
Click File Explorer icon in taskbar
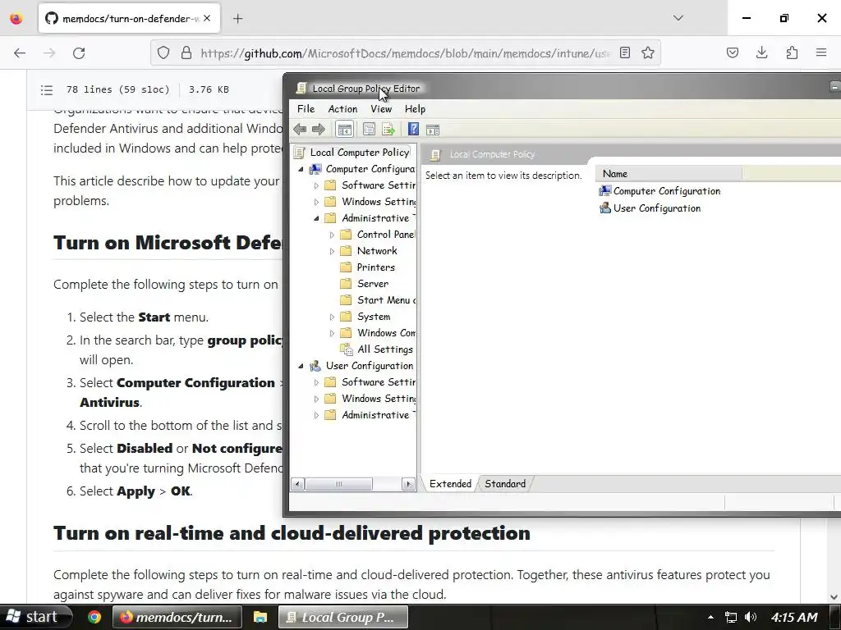260,617
